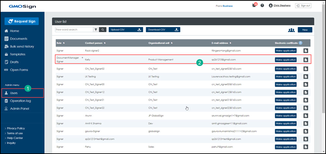Click the New user button
Viewport: 326px width, 154px height.
click(x=305, y=30)
